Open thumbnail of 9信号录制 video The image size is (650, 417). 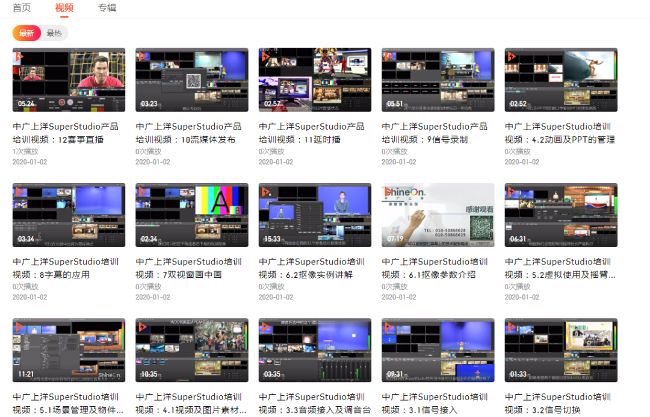click(x=438, y=80)
